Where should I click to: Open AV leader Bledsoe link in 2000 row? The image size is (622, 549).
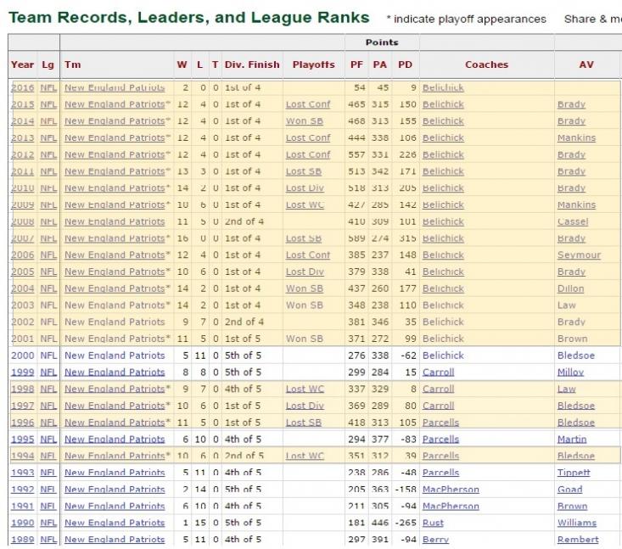(x=576, y=356)
